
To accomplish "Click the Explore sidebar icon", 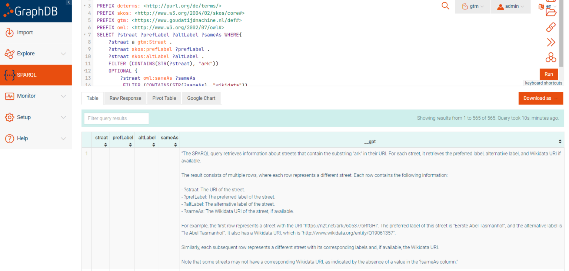I will [26, 53].
